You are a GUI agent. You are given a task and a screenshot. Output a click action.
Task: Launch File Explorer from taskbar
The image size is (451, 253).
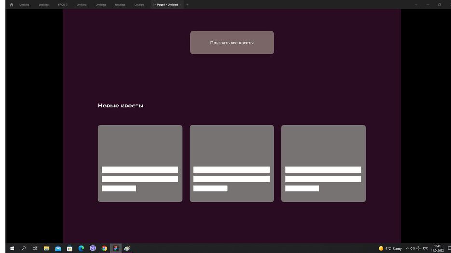point(47,248)
